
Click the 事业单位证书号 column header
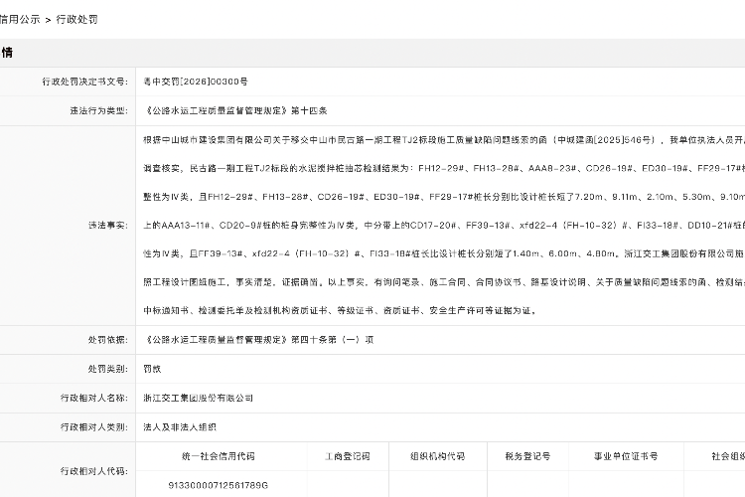click(x=626, y=456)
